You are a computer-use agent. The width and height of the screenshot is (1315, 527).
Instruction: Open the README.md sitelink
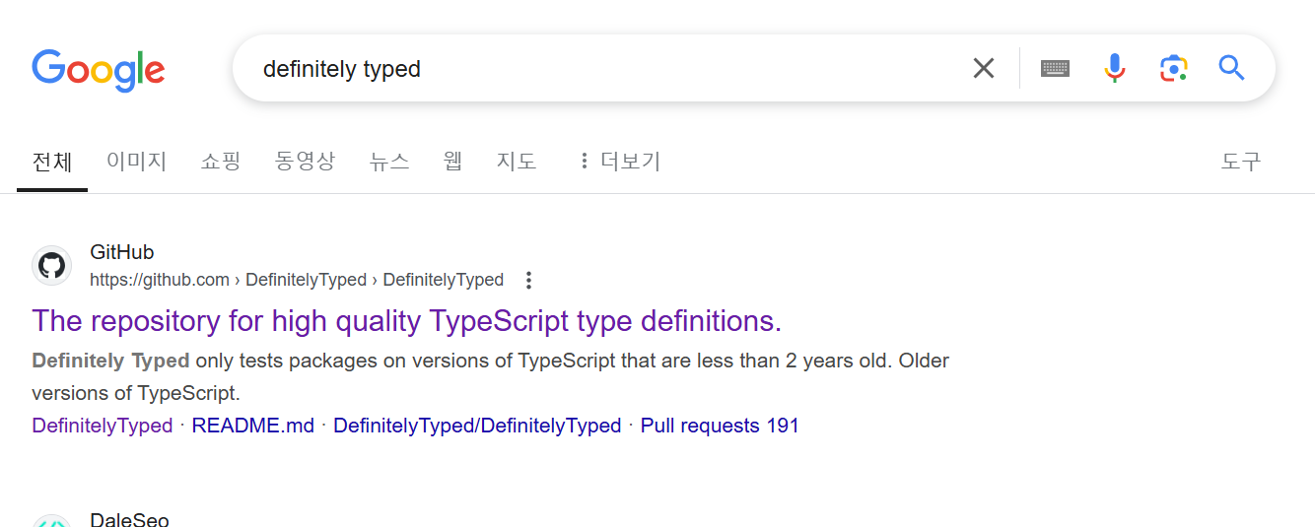click(x=253, y=426)
